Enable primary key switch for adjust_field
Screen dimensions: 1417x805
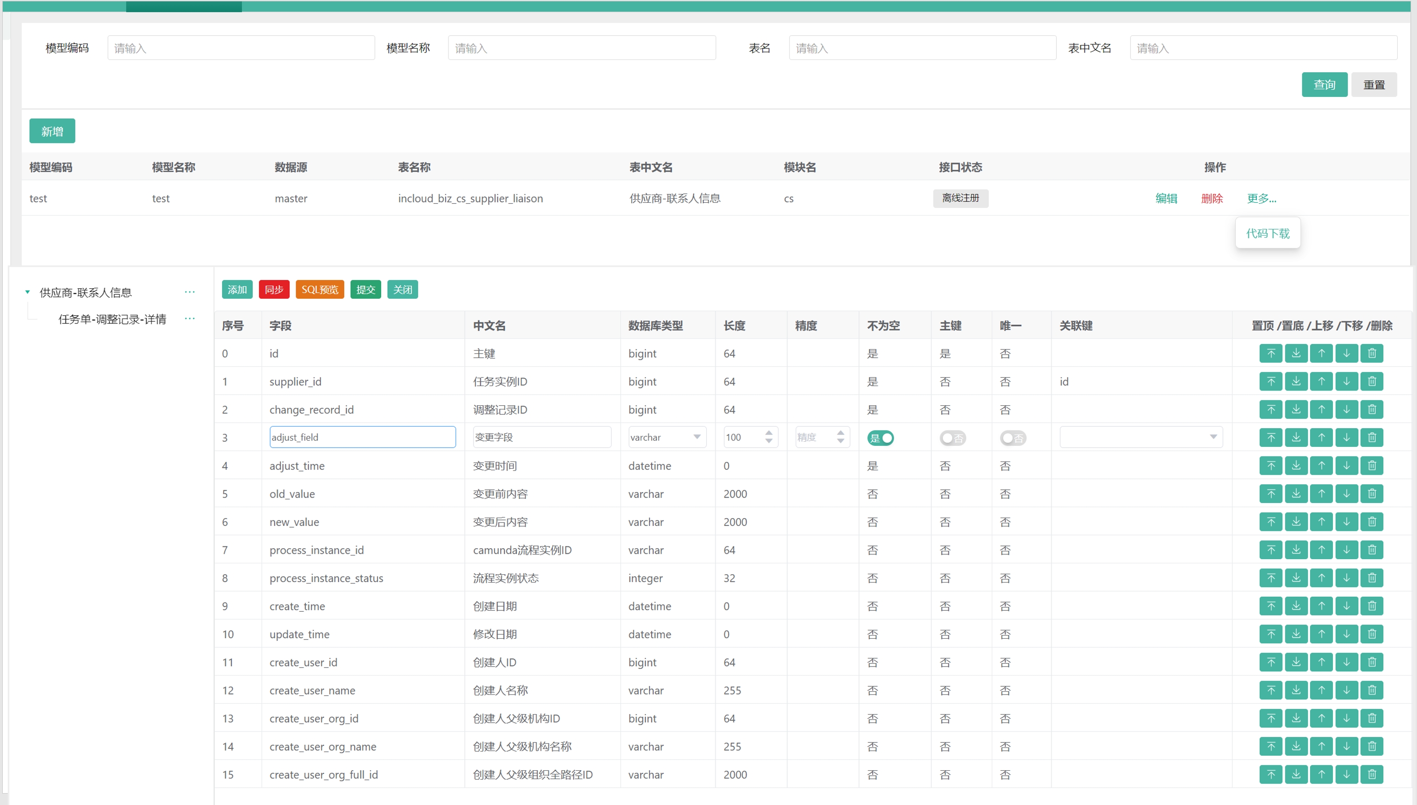[953, 438]
